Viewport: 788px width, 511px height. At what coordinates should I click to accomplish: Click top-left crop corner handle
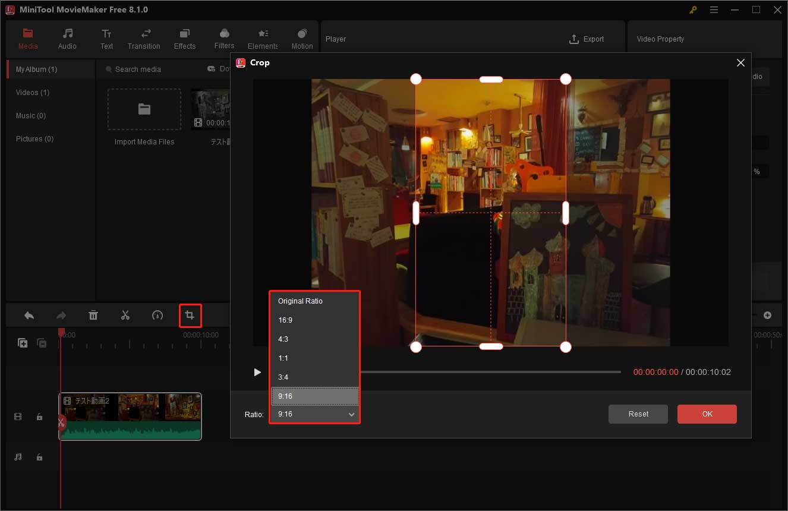coord(416,79)
